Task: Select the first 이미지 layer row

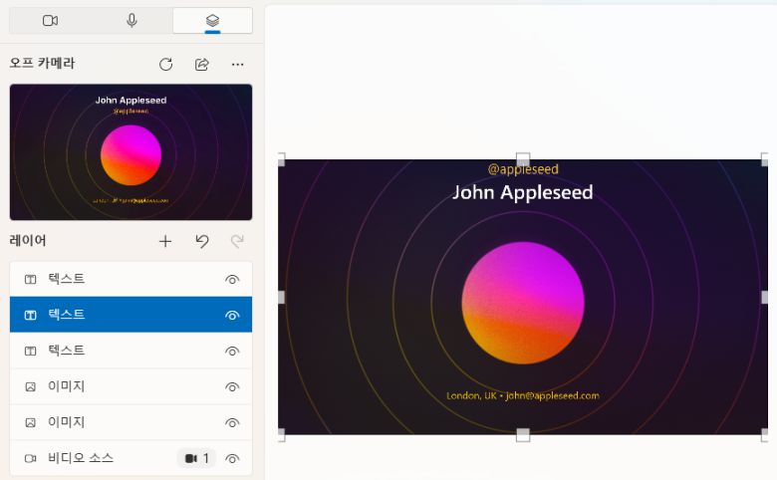Action: [120, 386]
